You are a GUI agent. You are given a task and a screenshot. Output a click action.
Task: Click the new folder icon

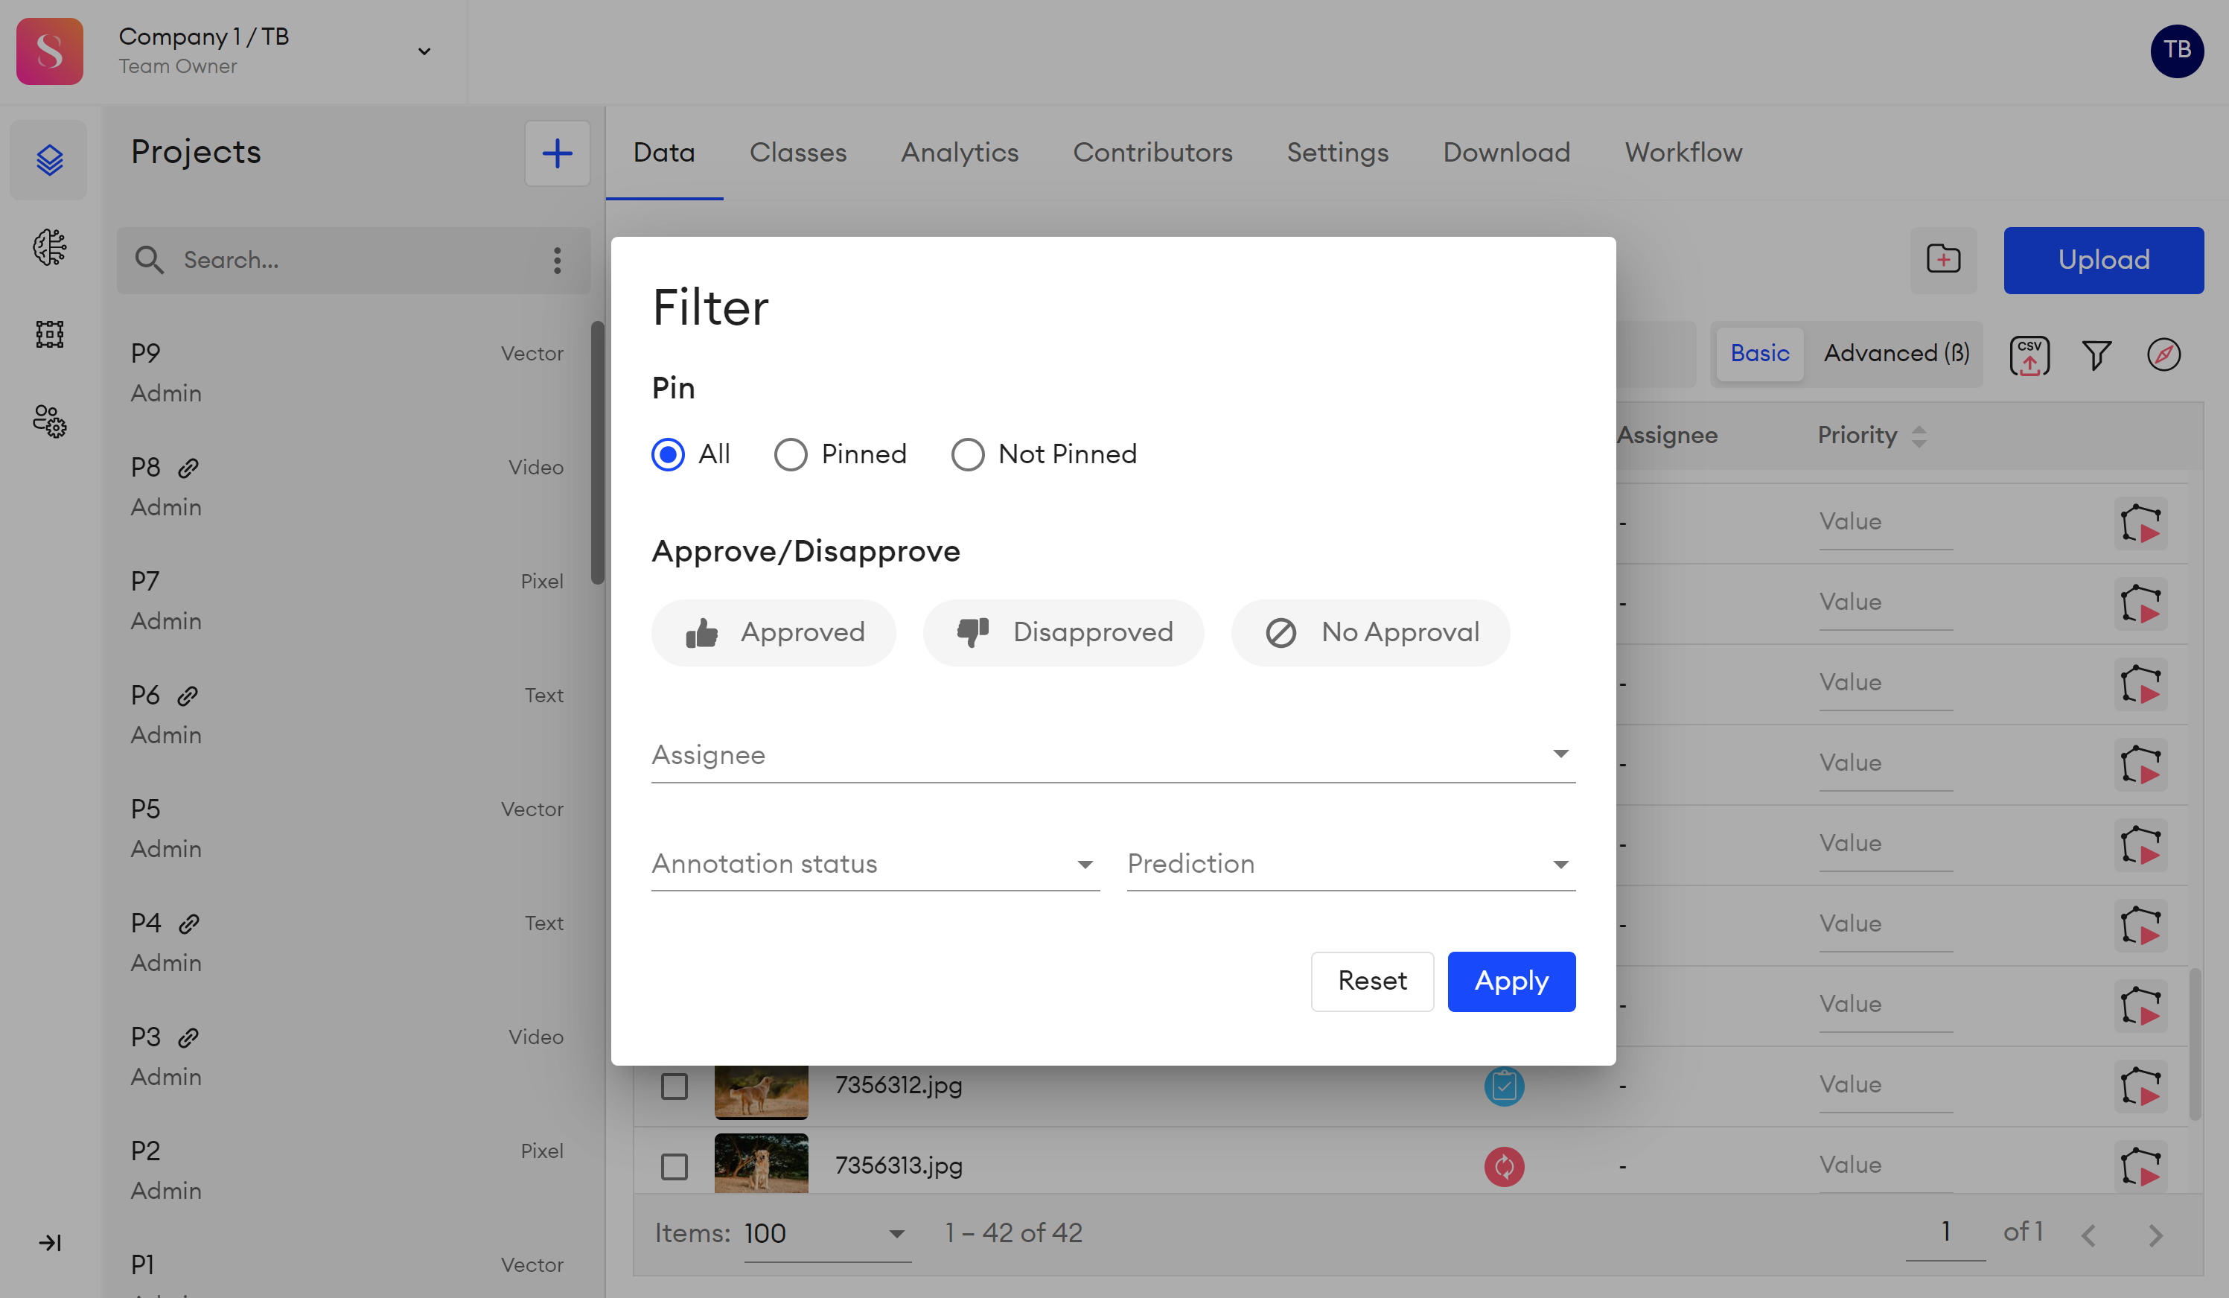pyautogui.click(x=1943, y=259)
